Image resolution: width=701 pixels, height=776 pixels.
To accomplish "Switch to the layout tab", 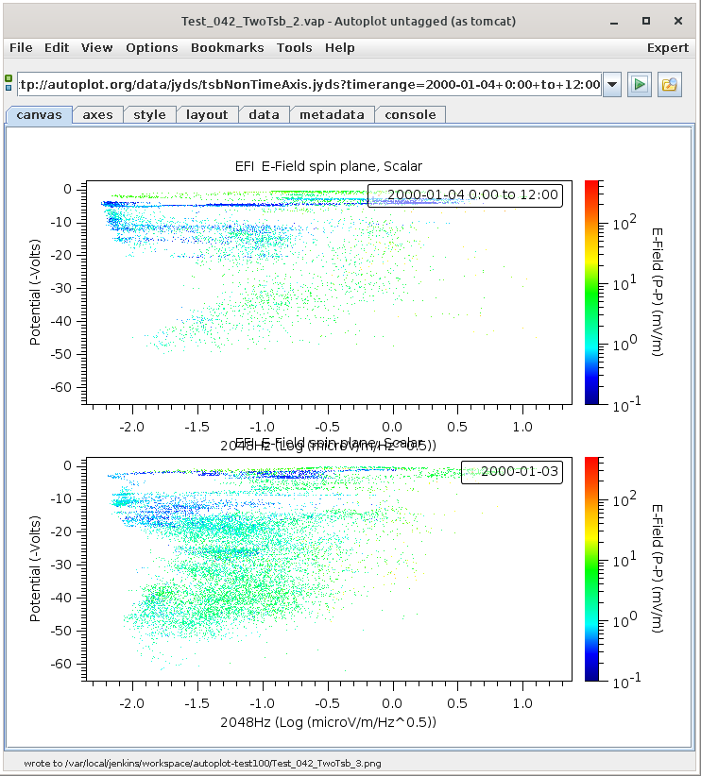I will click(207, 114).
